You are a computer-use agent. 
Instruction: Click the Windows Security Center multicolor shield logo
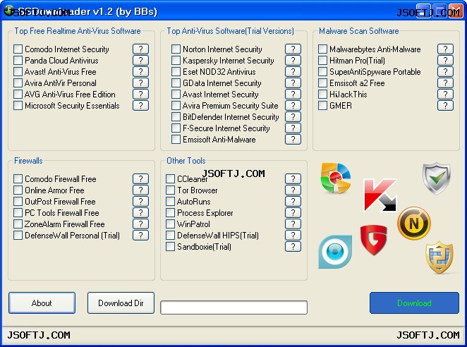pyautogui.click(x=336, y=178)
